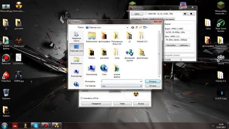Toggle the Упаковать UPX'ом checkbox

click(82, 98)
